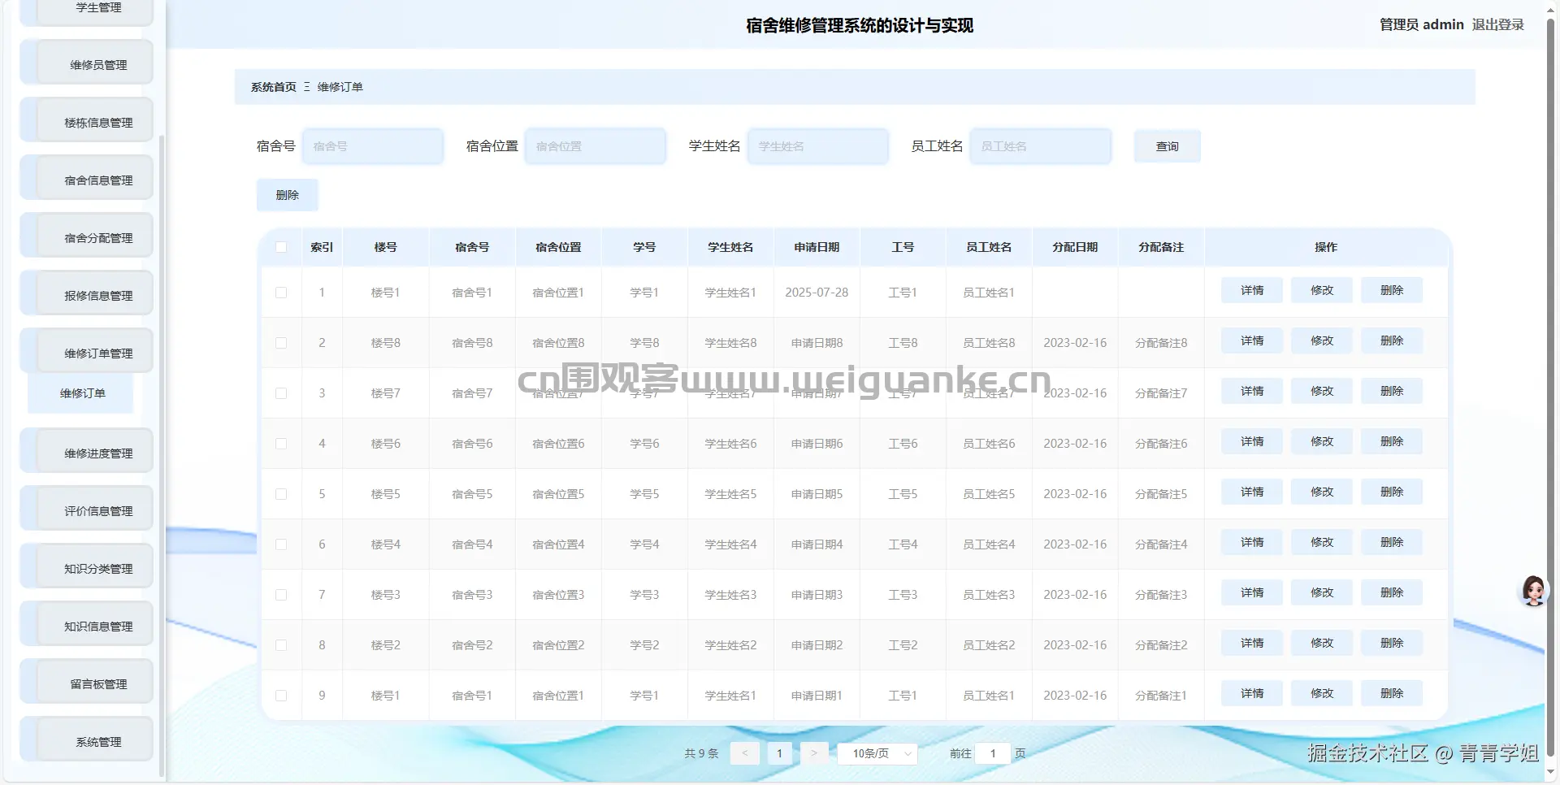This screenshot has height=785, width=1560.
Task: Click the 申请日期 column header
Action: (817, 247)
